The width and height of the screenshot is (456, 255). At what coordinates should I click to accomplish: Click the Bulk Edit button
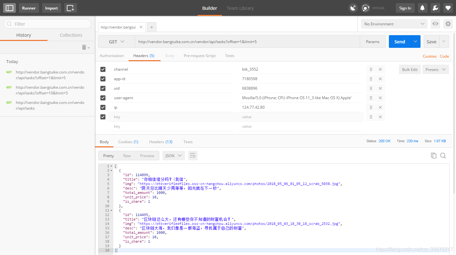[x=410, y=69]
